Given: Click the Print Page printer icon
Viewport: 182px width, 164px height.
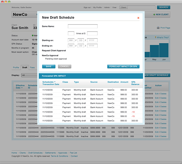Looking at the screenshot, I should click(x=158, y=28).
